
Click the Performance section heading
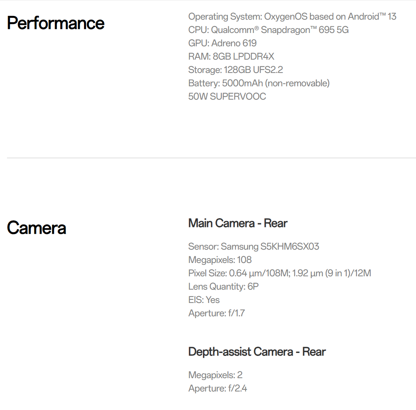point(56,23)
